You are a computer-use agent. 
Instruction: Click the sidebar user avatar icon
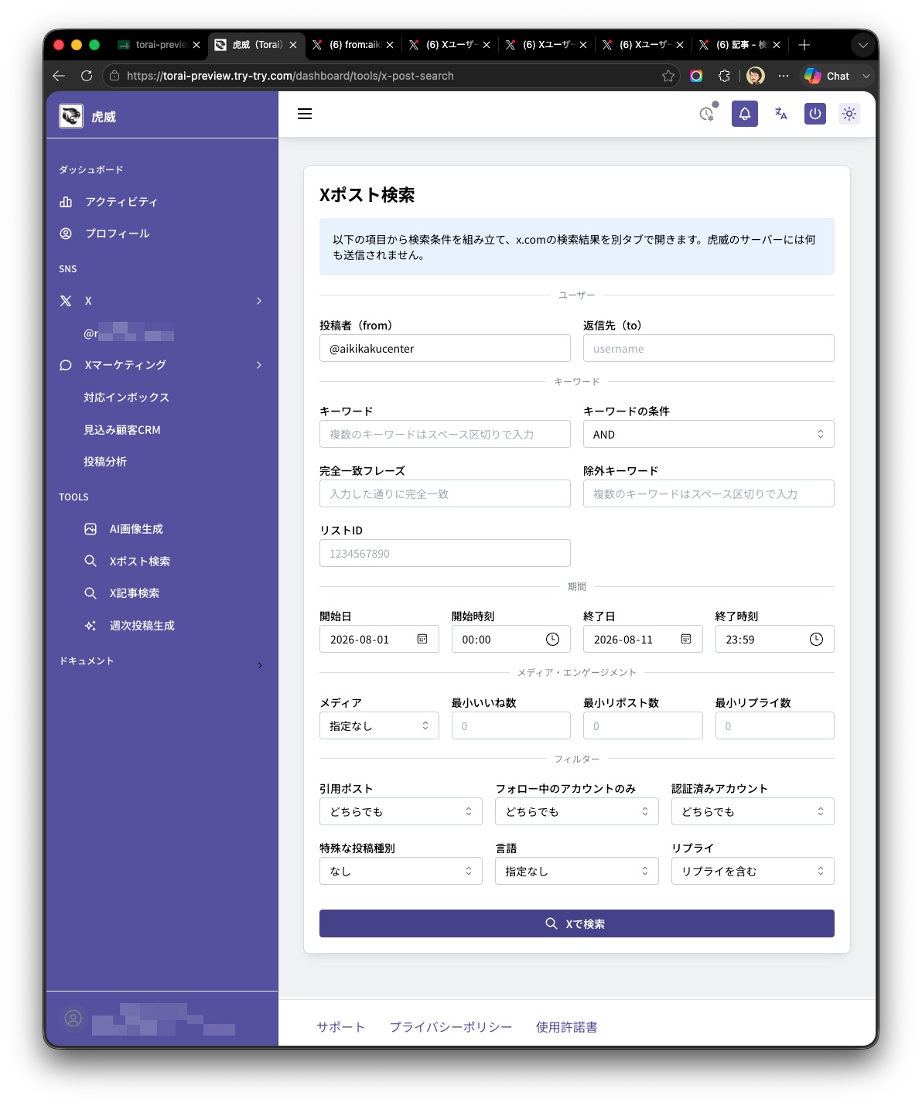coord(73,1019)
